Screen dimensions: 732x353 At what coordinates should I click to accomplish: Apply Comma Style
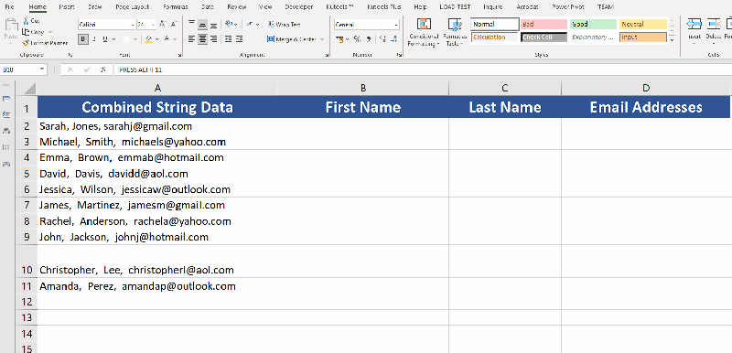[x=369, y=39]
